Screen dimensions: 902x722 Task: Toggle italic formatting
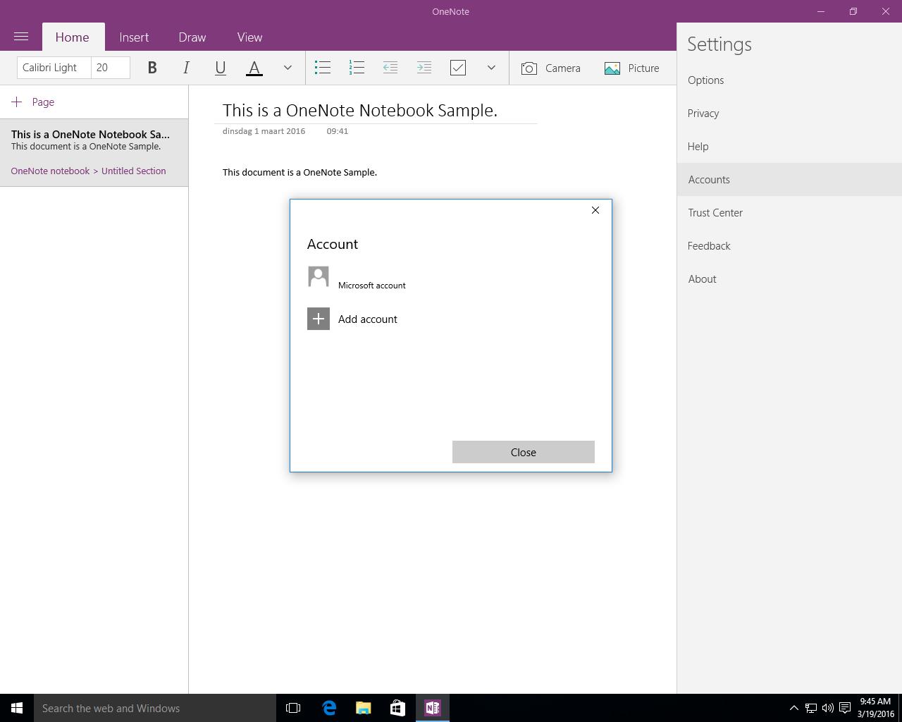pos(186,68)
